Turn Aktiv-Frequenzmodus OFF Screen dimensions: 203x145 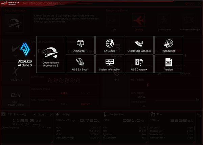click(86, 104)
